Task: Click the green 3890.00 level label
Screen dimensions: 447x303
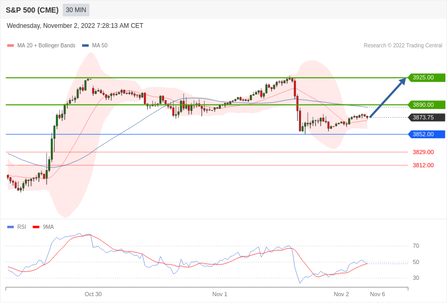Action: (x=426, y=105)
